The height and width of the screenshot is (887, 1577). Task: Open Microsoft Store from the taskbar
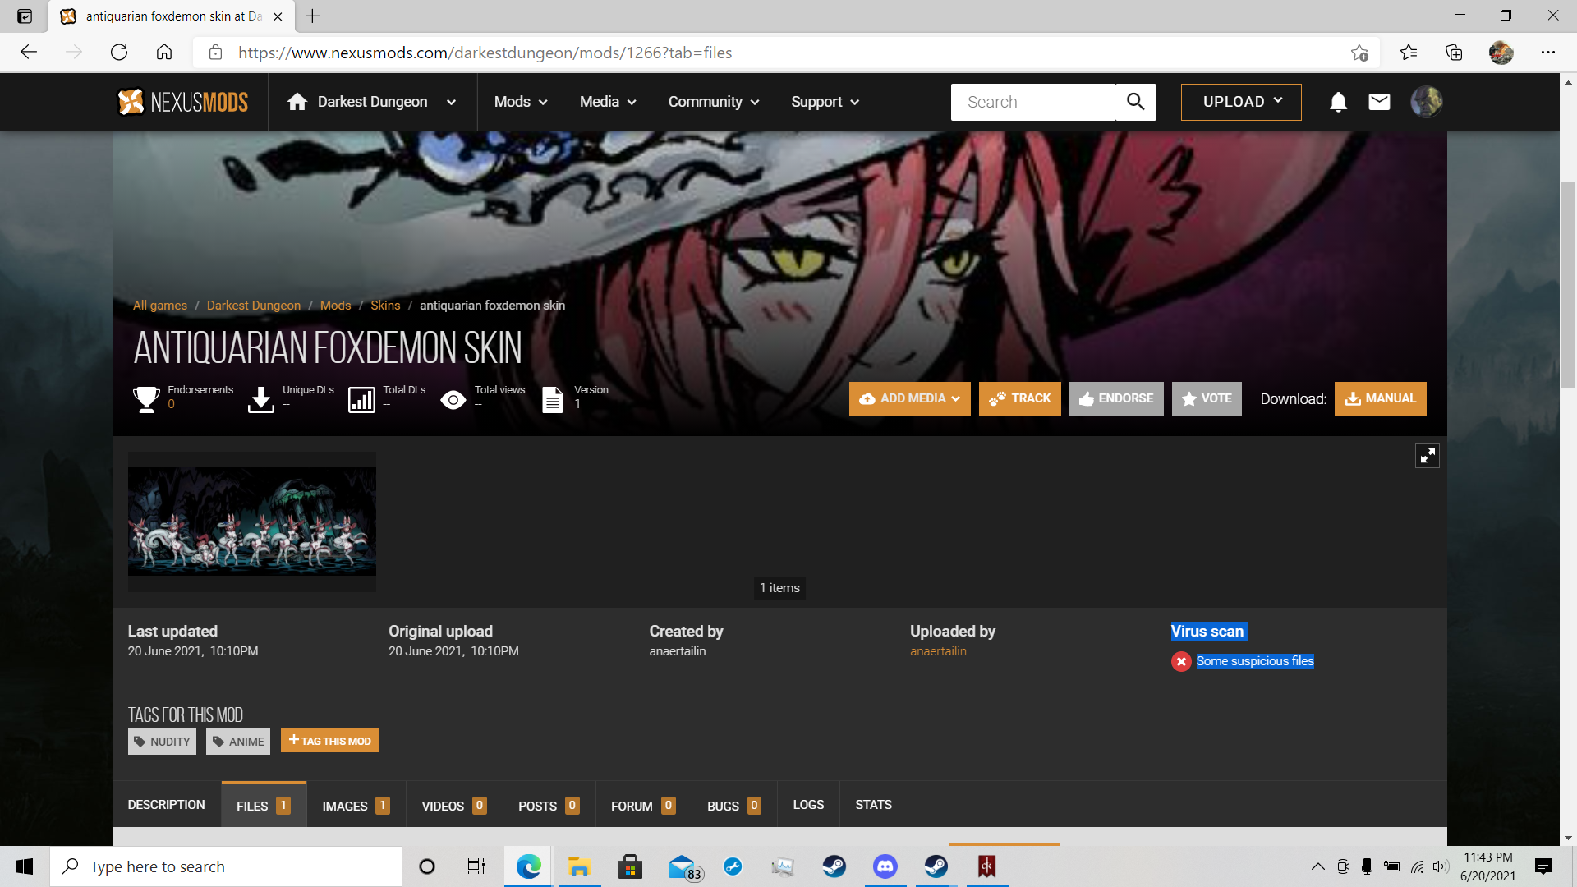coord(630,866)
